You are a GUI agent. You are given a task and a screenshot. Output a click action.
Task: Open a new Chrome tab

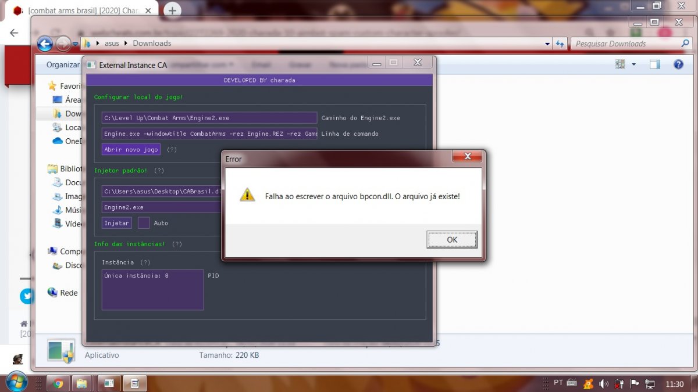point(172,9)
